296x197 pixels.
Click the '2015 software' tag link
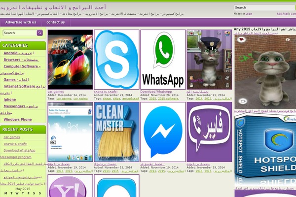pyautogui.click(x=168, y=98)
